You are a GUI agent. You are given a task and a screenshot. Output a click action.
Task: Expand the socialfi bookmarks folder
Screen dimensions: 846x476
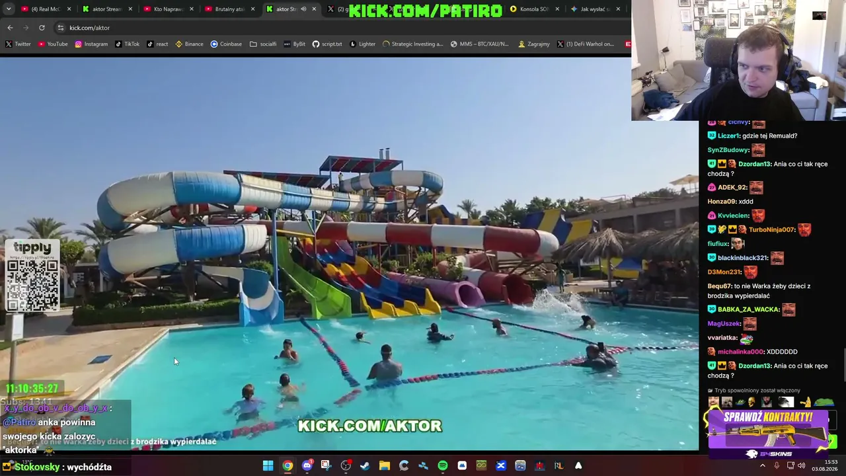click(x=263, y=44)
